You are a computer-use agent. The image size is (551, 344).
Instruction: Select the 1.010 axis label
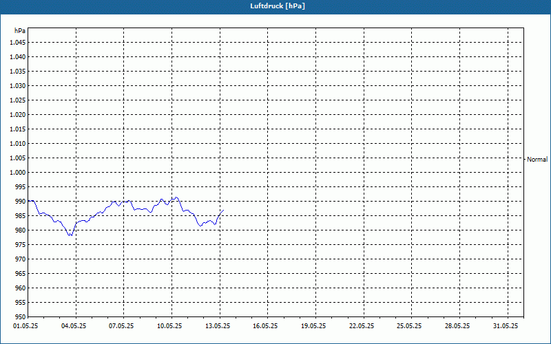click(x=18, y=144)
